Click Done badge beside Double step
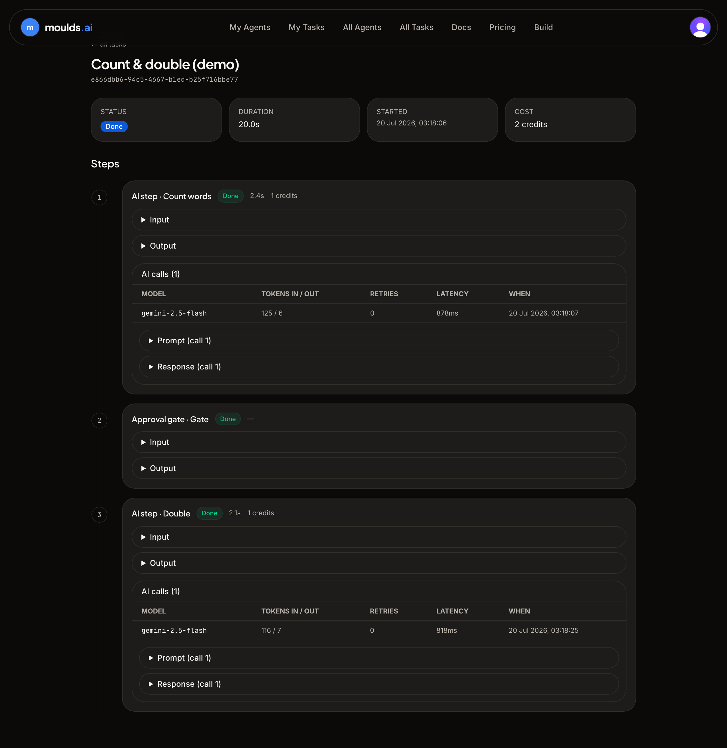This screenshot has height=748, width=727. [209, 513]
